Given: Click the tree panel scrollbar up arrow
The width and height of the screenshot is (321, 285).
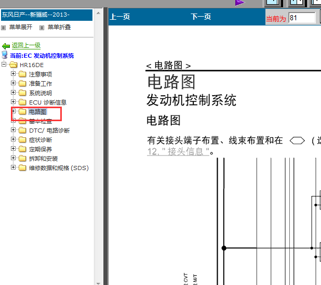Looking at the screenshot, I should pyautogui.click(x=98, y=13).
